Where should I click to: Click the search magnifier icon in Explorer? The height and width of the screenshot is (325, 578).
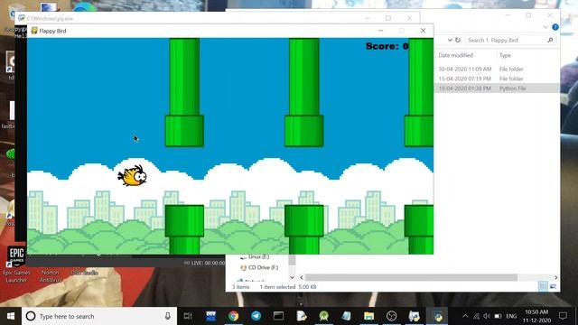[x=550, y=40]
